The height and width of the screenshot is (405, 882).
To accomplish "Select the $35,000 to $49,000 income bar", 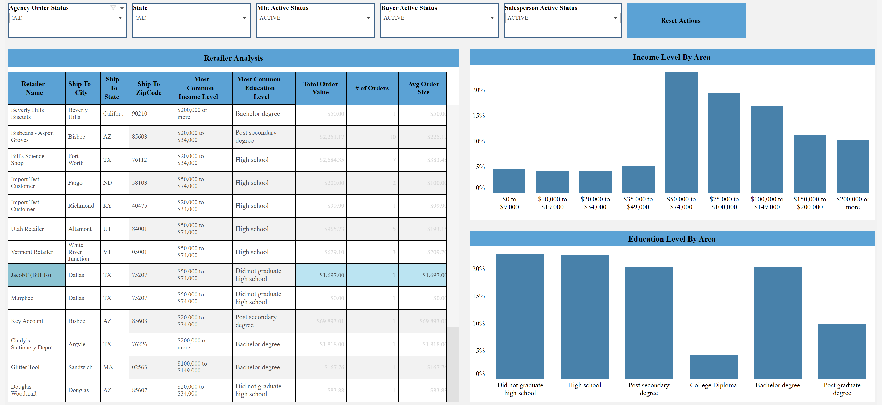I will click(638, 179).
